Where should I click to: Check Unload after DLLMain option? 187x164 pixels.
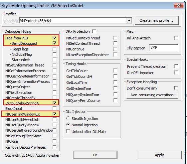pos(68,132)
